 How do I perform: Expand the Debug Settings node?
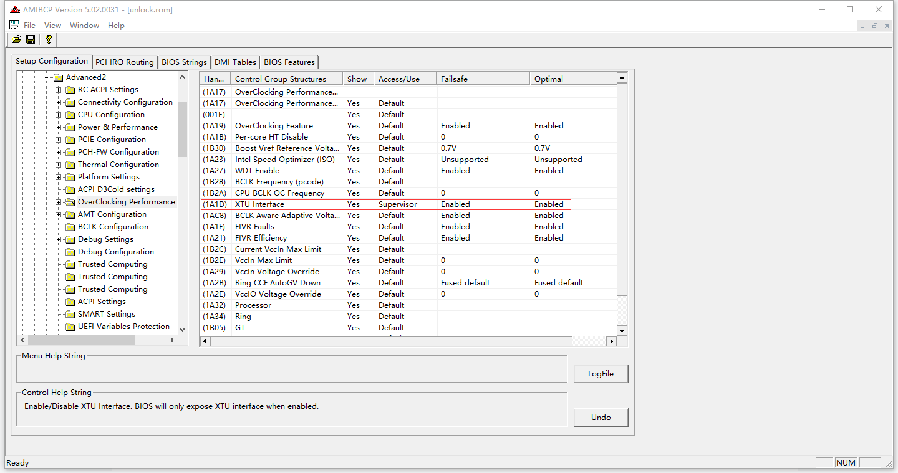tap(59, 239)
